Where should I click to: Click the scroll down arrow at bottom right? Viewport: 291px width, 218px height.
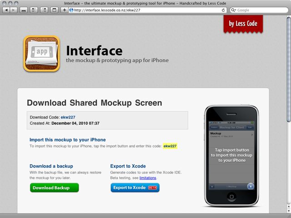click(289, 211)
